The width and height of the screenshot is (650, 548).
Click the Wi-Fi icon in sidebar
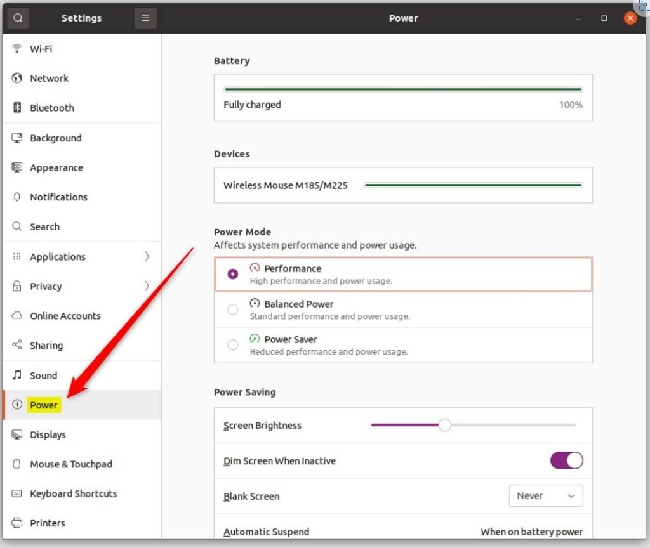17,49
